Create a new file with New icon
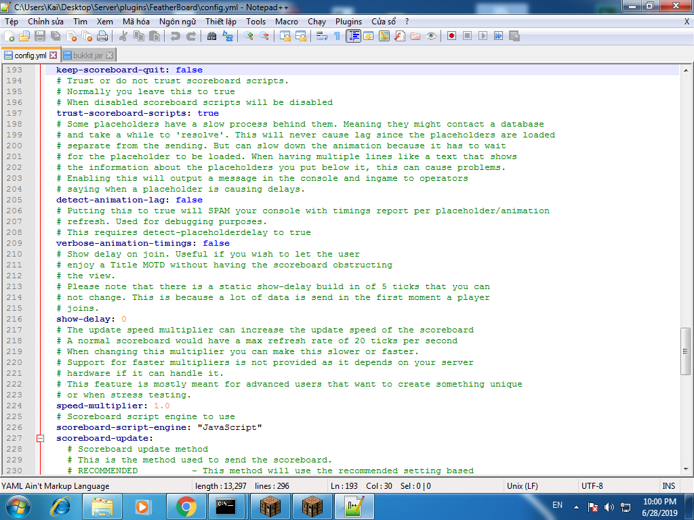This screenshot has height=520, width=694. (x=9, y=37)
